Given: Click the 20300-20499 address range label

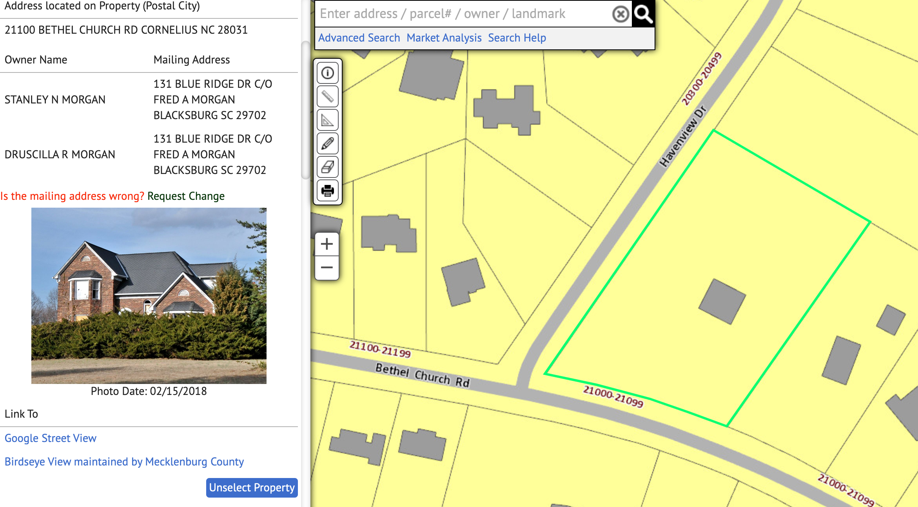Looking at the screenshot, I should click(701, 79).
